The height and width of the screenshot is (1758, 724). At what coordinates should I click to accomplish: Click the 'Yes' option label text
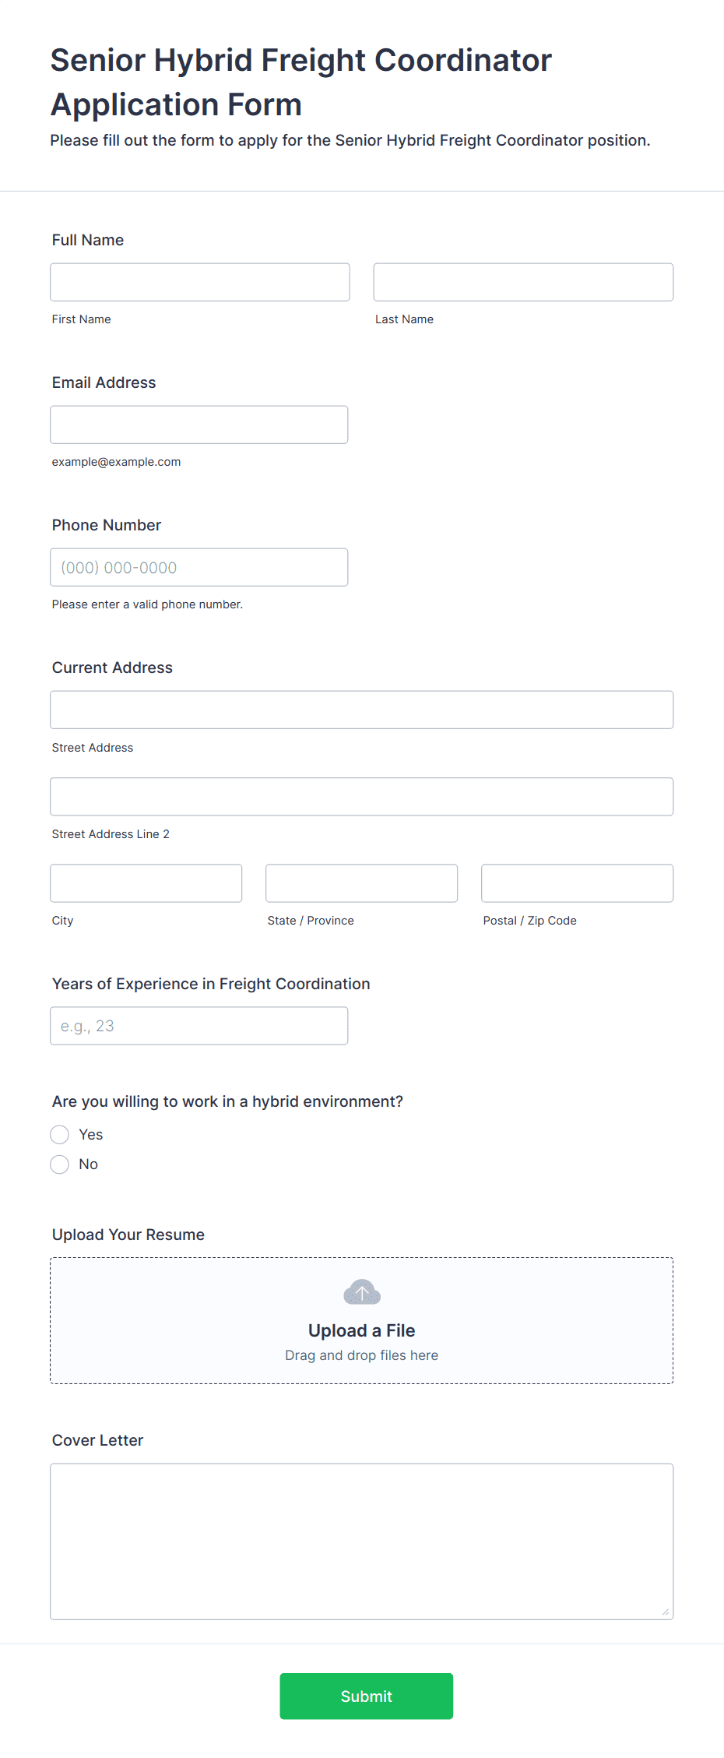click(91, 1135)
